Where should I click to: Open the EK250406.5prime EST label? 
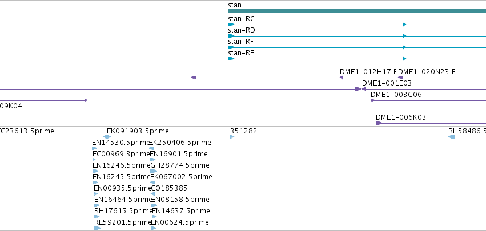tap(180, 143)
